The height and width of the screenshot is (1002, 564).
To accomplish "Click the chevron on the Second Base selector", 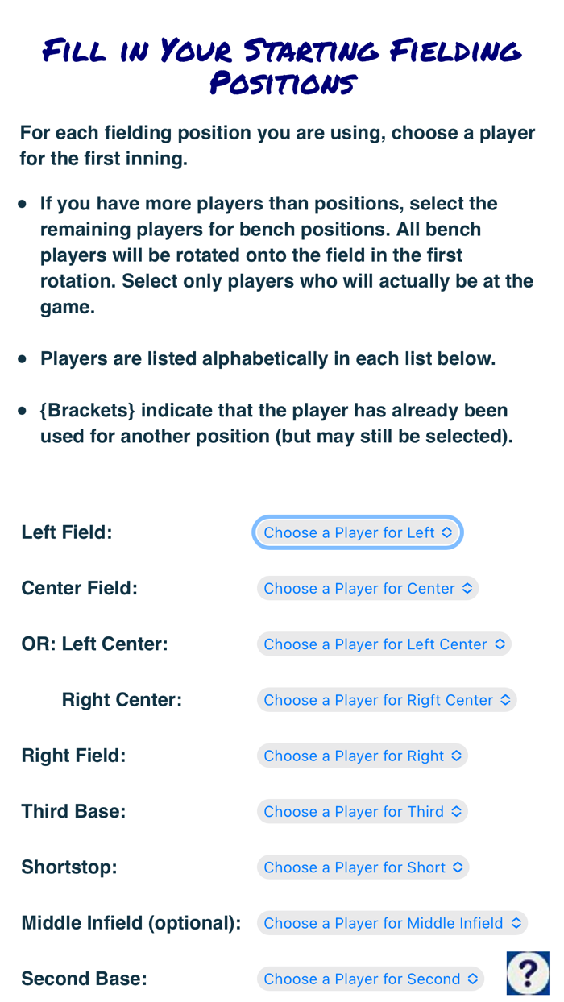I will pos(472,979).
